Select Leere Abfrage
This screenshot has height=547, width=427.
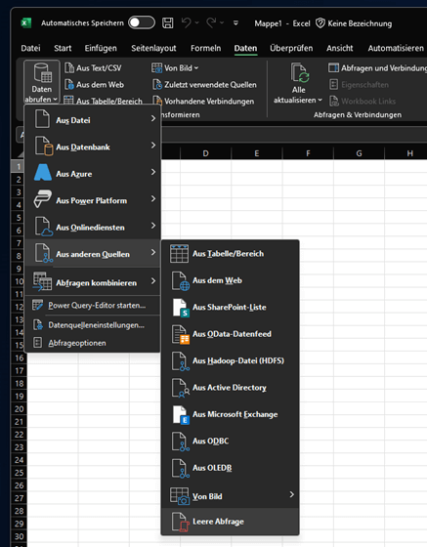231,522
